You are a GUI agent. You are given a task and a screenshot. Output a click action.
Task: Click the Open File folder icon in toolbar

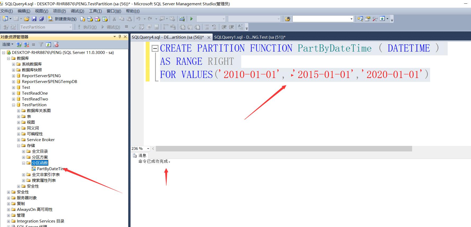(27, 19)
